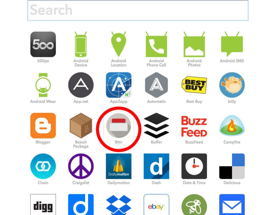Select the Date & Time clock icon
Viewport: 280px width, 215px height.
[x=194, y=166]
